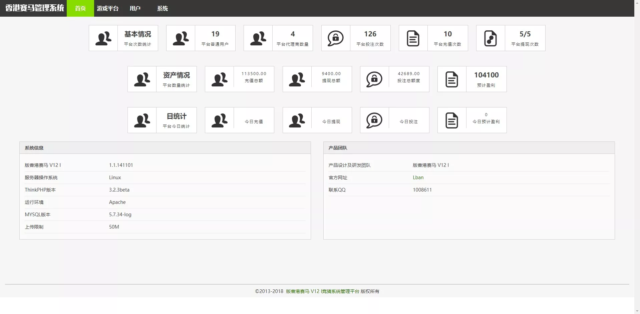Click the 平台次数统计 user icon
The image size is (640, 314).
pyautogui.click(x=103, y=38)
